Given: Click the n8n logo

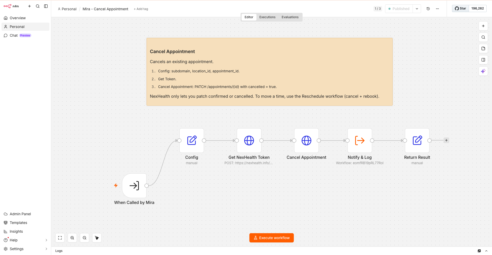Looking at the screenshot, I should (x=11, y=6).
